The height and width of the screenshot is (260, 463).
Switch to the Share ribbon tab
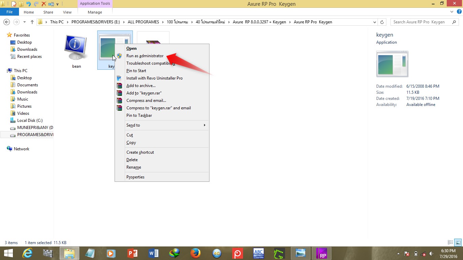[x=48, y=12]
